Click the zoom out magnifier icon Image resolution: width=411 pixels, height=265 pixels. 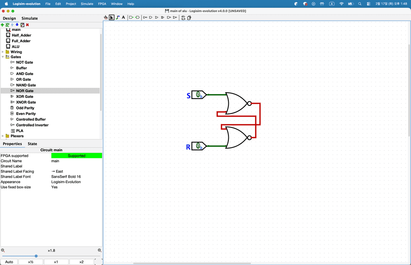click(3, 250)
